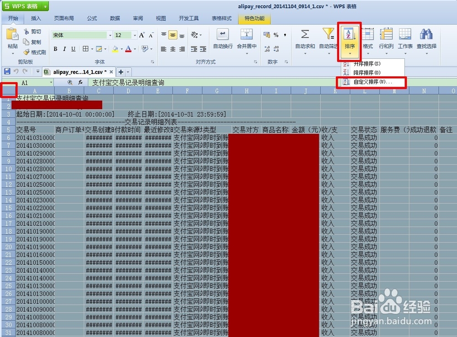Click the center text horizontally icon
The height and width of the screenshot is (337, 457).
pyautogui.click(x=173, y=49)
